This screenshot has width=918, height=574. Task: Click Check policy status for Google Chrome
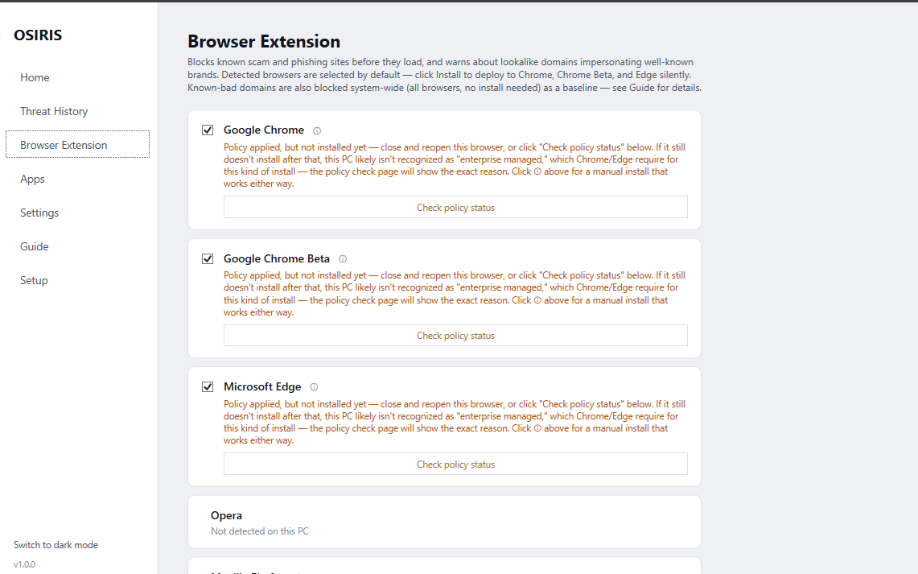[455, 208]
